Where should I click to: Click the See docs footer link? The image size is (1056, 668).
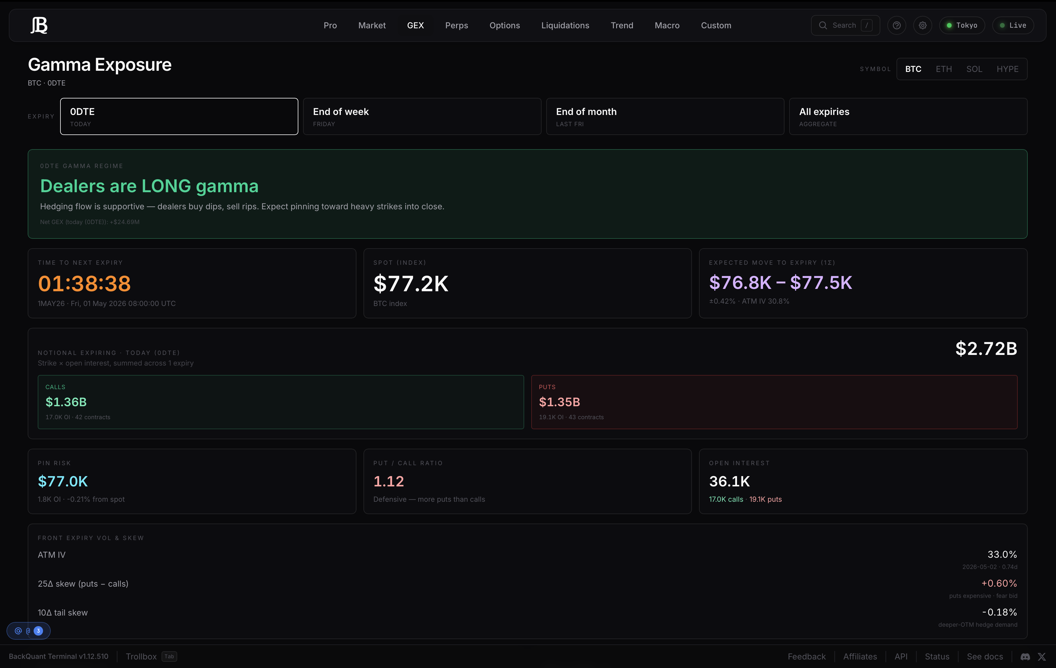pyautogui.click(x=985, y=657)
